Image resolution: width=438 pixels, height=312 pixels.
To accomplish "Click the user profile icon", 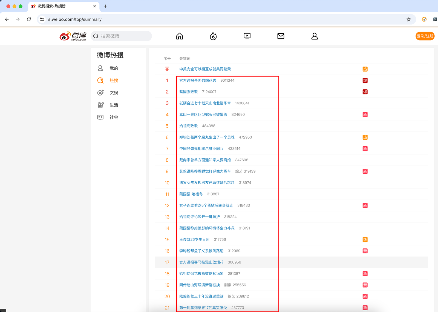I will (x=315, y=36).
